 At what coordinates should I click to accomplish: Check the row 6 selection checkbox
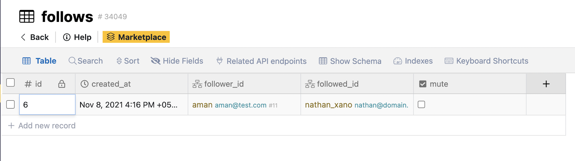coord(11,104)
